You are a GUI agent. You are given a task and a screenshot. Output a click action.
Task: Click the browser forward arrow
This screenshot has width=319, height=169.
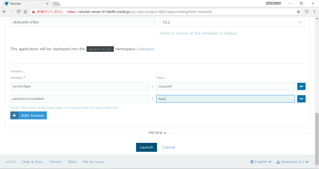pyautogui.click(x=12, y=12)
